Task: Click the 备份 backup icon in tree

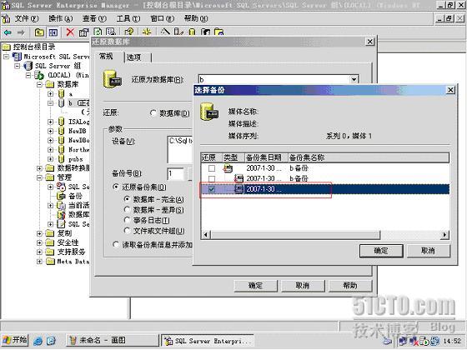Action: pyautogui.click(x=61, y=196)
